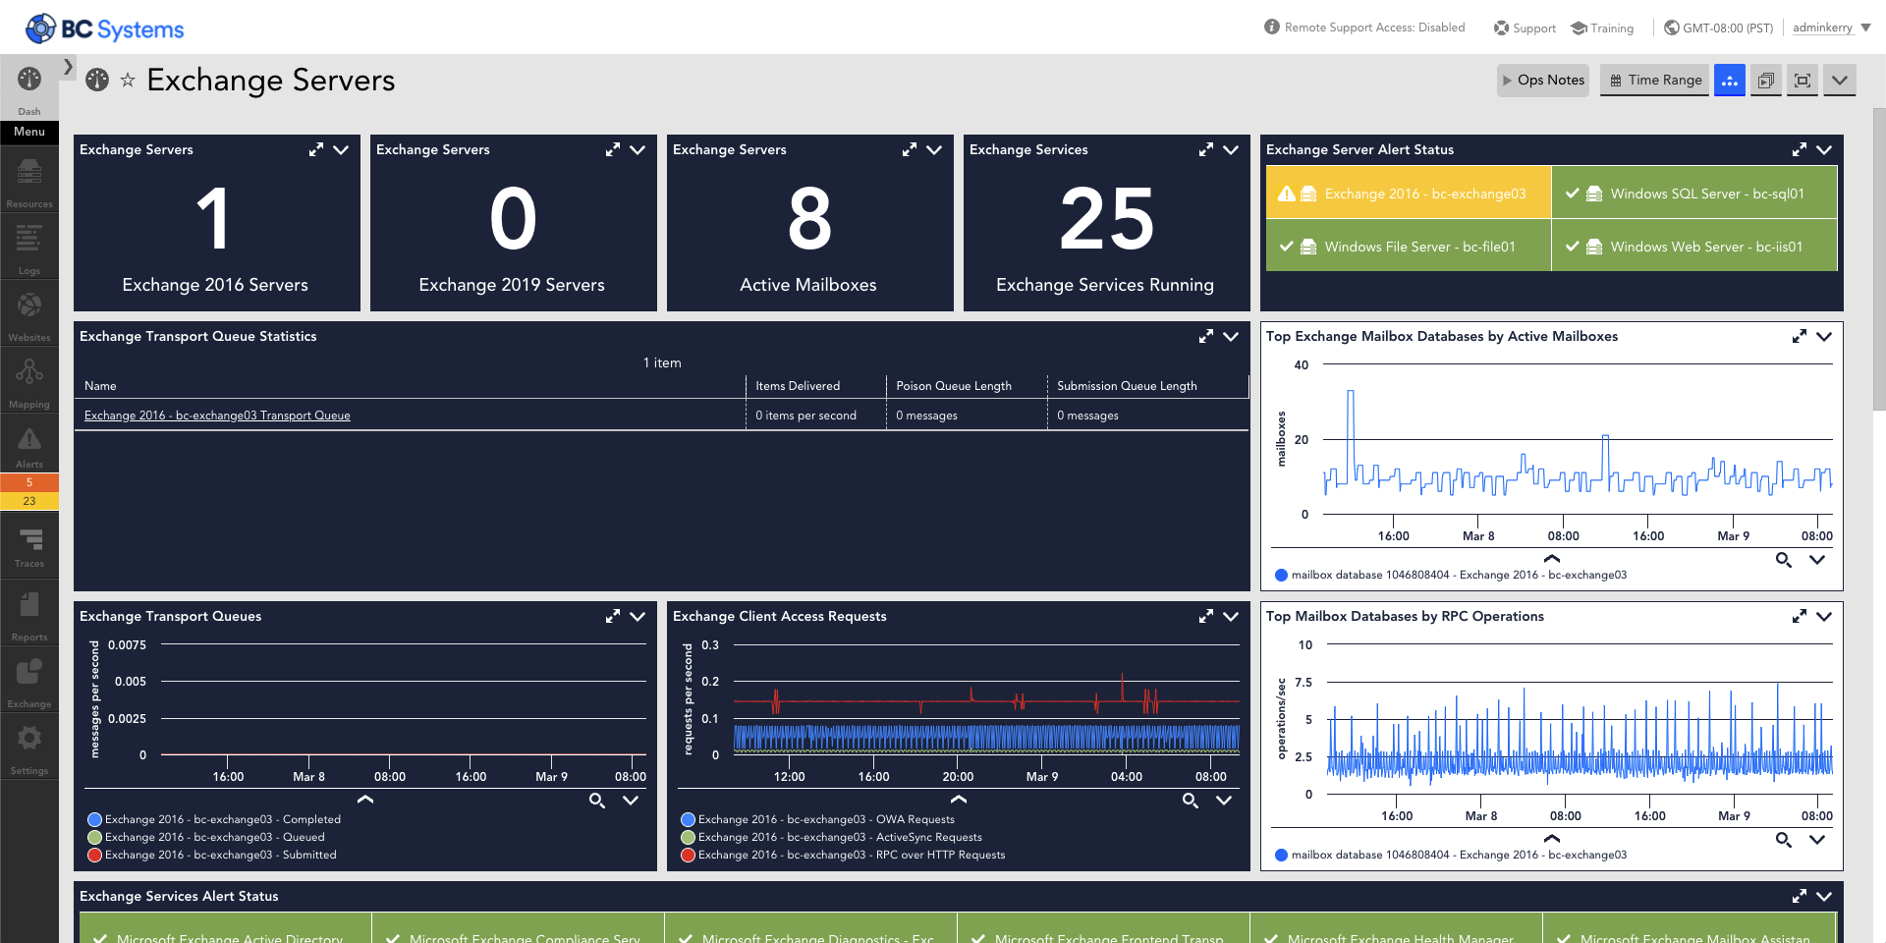Click the GMT-08:00 (PST) timezone item
The height and width of the screenshot is (943, 1886).
[1718, 28]
